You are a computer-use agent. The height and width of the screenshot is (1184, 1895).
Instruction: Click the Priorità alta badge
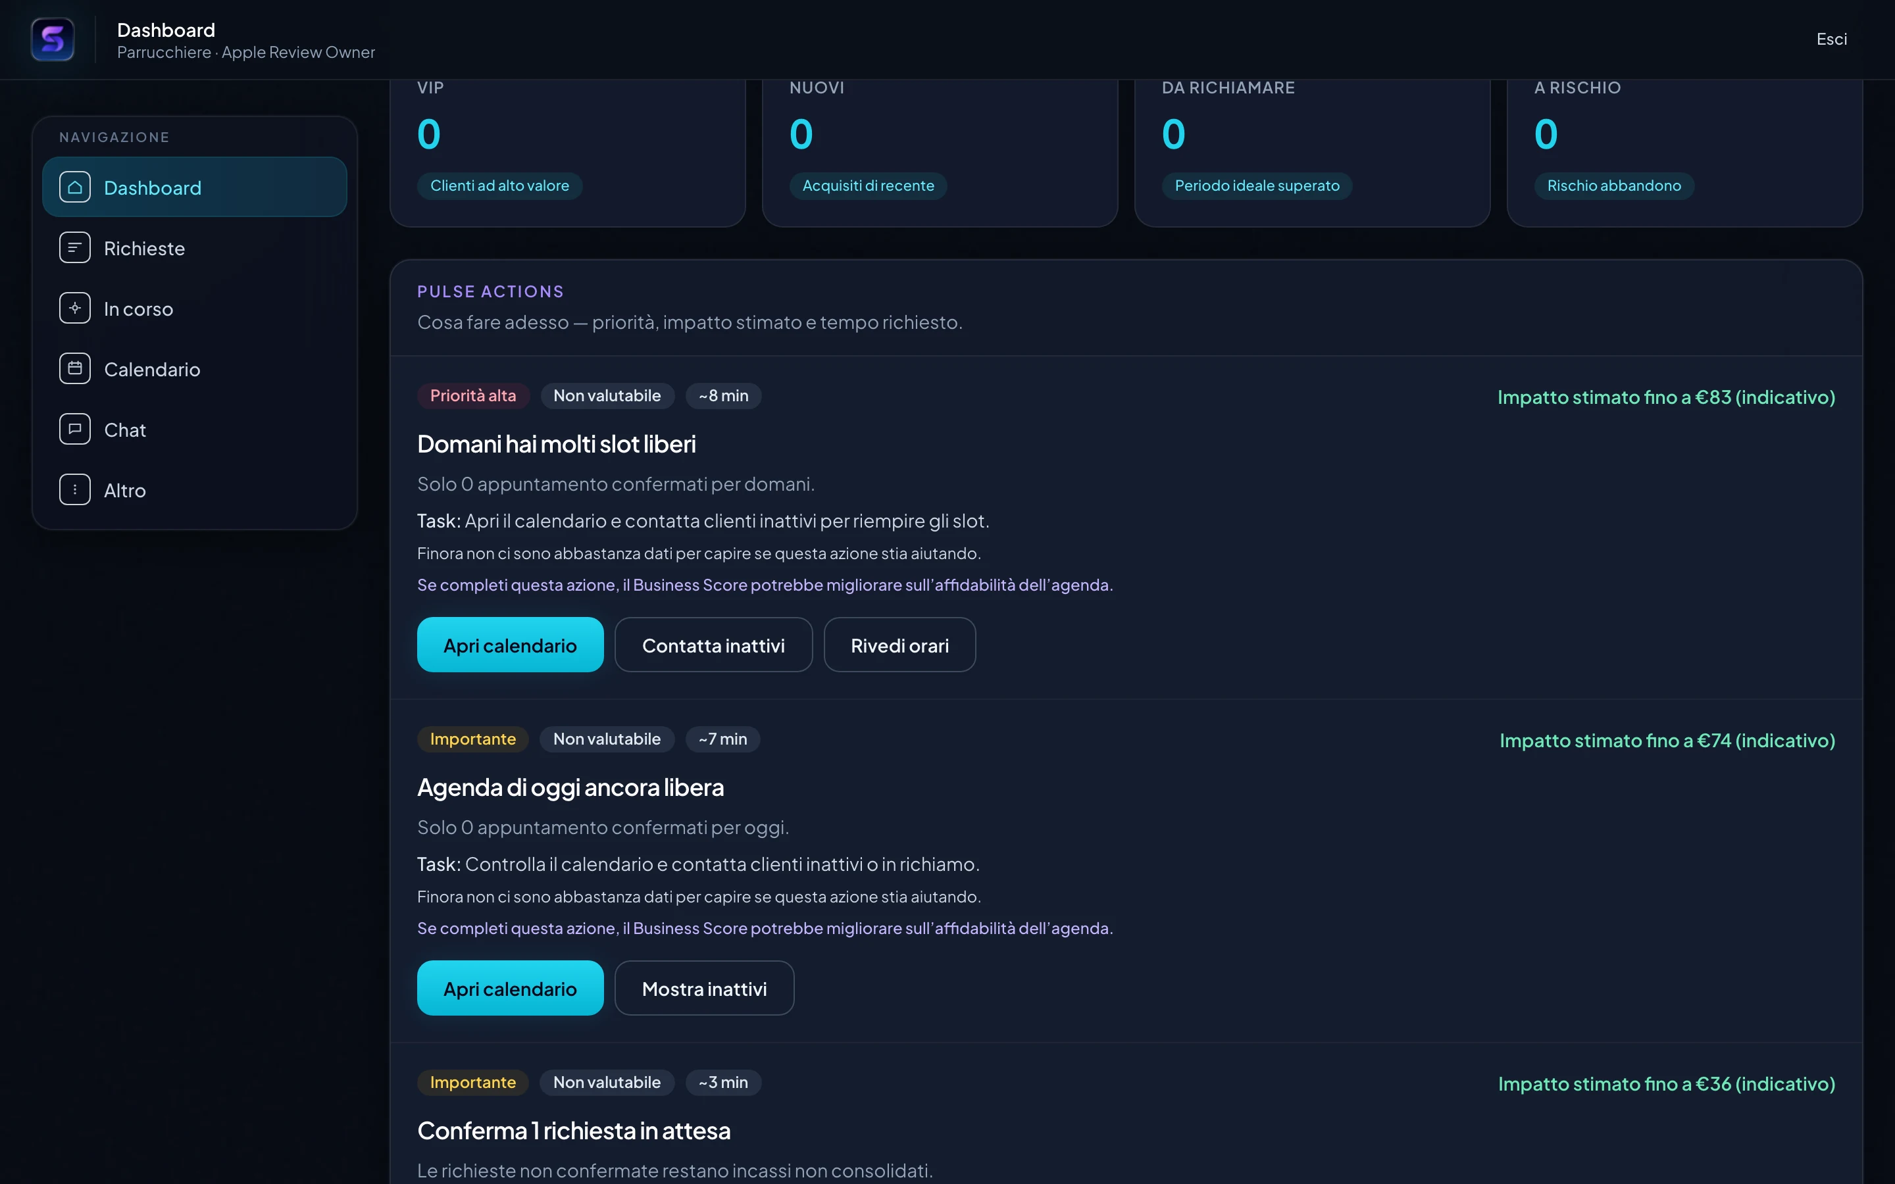point(473,395)
